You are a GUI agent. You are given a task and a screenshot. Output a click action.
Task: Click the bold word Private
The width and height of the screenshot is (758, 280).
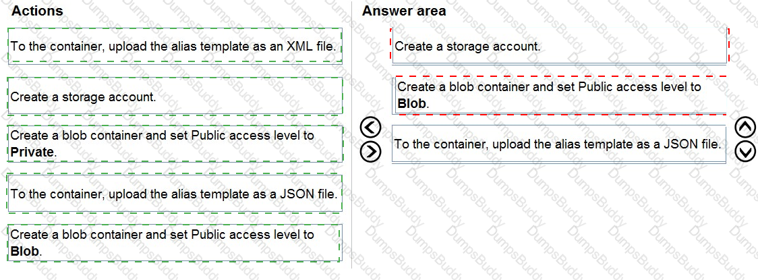(x=32, y=152)
